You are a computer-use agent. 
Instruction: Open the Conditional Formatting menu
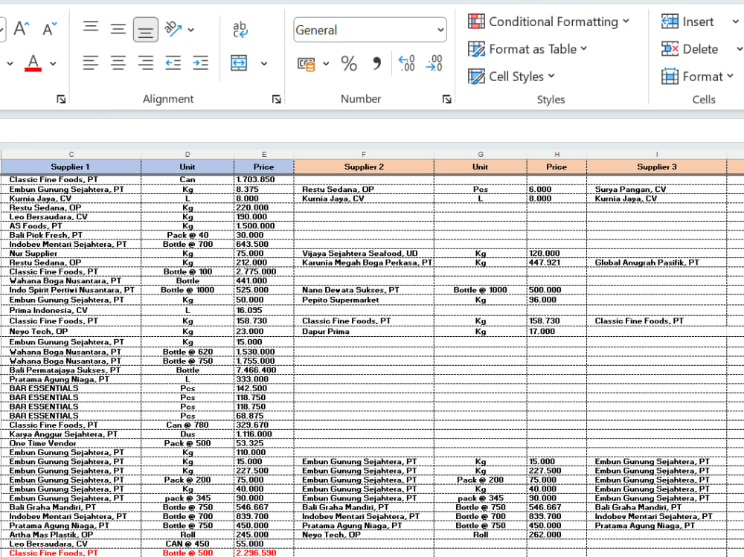pyautogui.click(x=548, y=22)
